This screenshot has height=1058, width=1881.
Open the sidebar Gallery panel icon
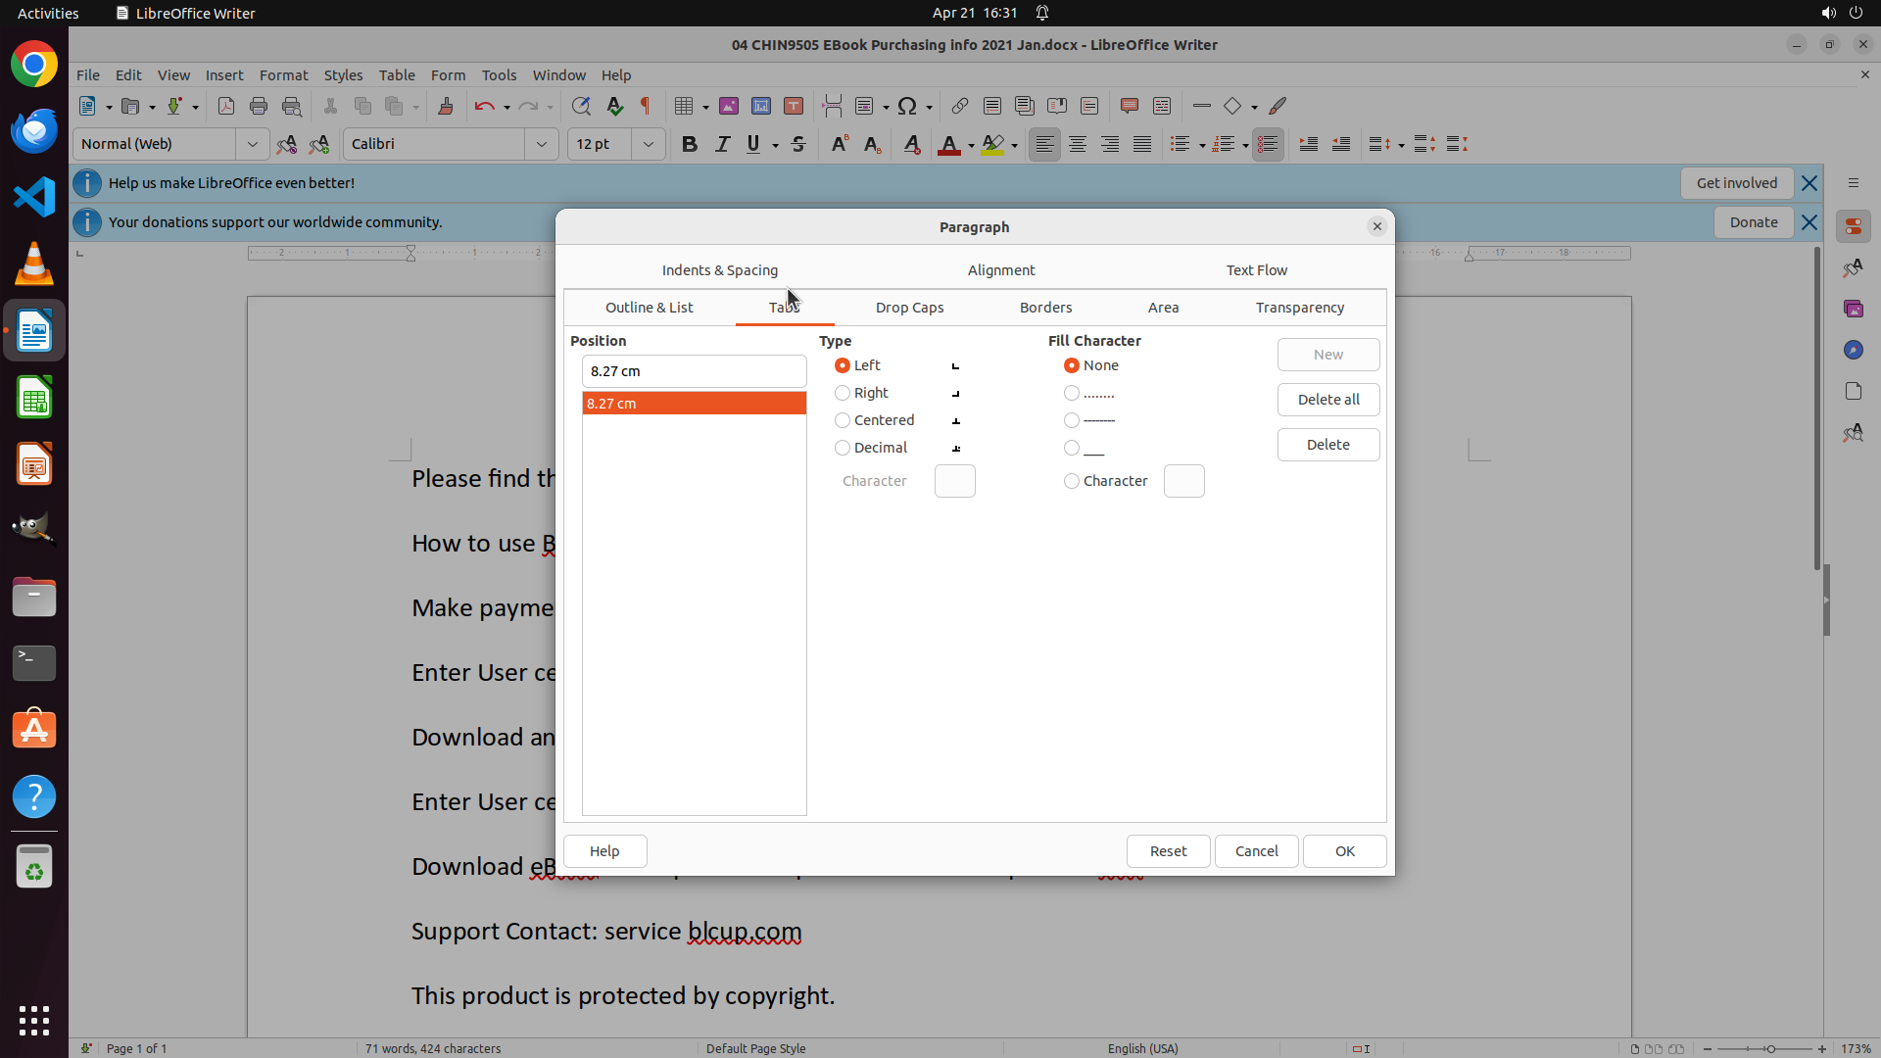(x=1853, y=309)
